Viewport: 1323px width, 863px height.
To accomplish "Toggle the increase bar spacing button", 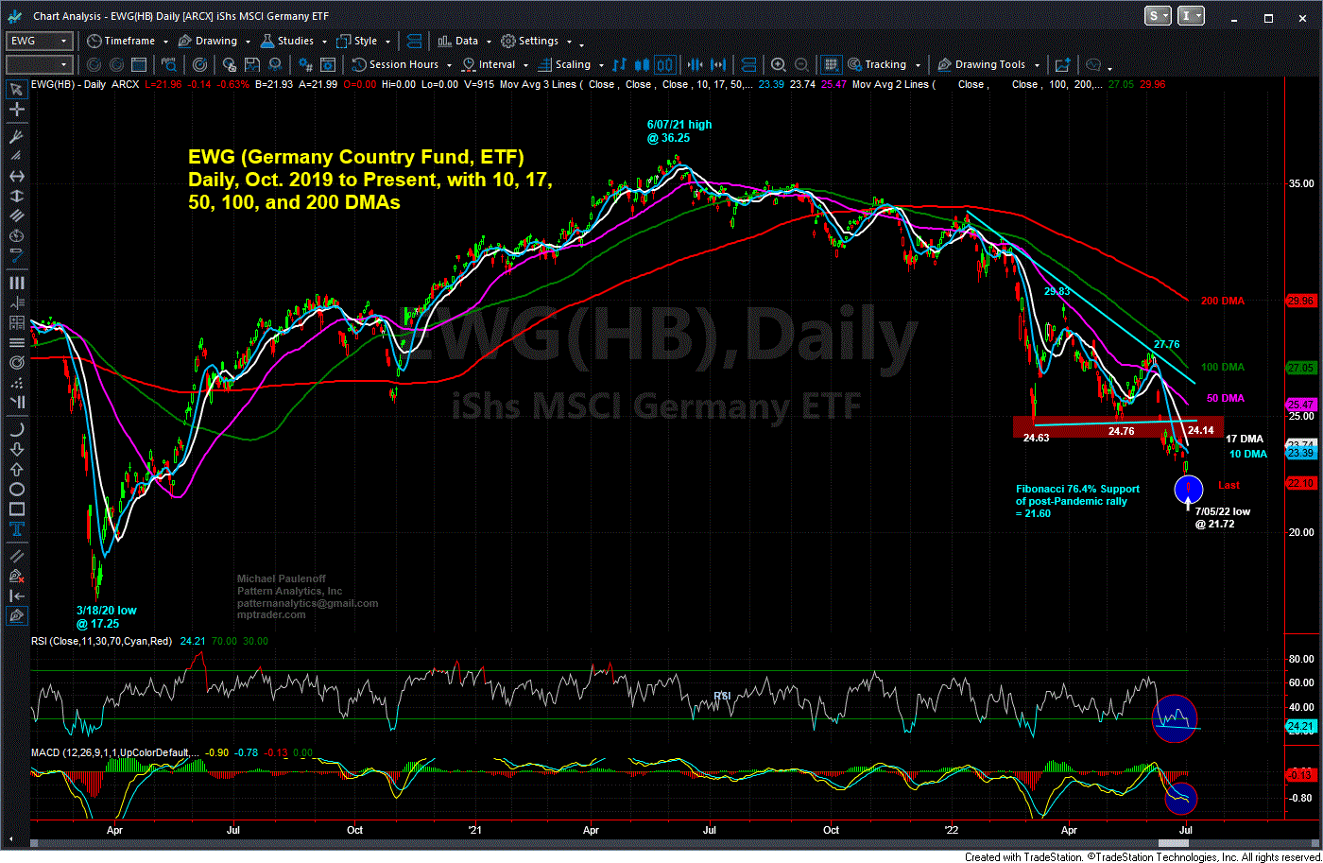I will click(x=717, y=64).
